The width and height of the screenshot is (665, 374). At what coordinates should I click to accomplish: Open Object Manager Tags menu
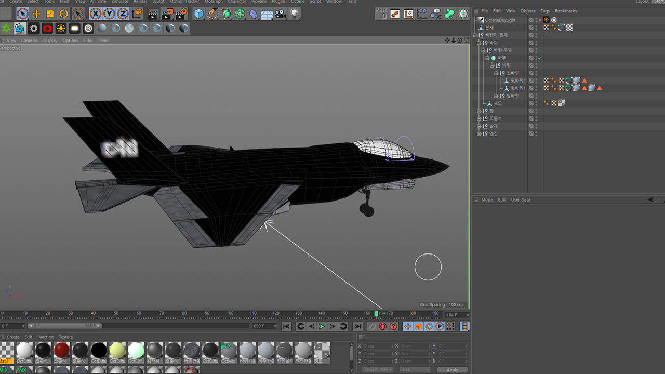click(x=545, y=11)
